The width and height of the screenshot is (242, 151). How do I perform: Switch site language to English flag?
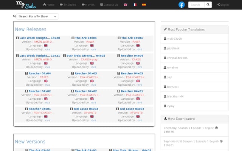coord(126,5)
